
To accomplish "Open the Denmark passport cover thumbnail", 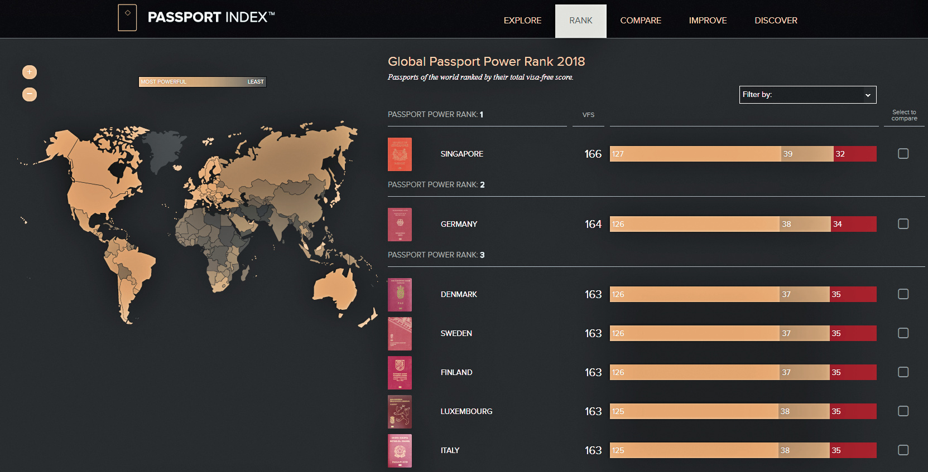I will (x=400, y=295).
